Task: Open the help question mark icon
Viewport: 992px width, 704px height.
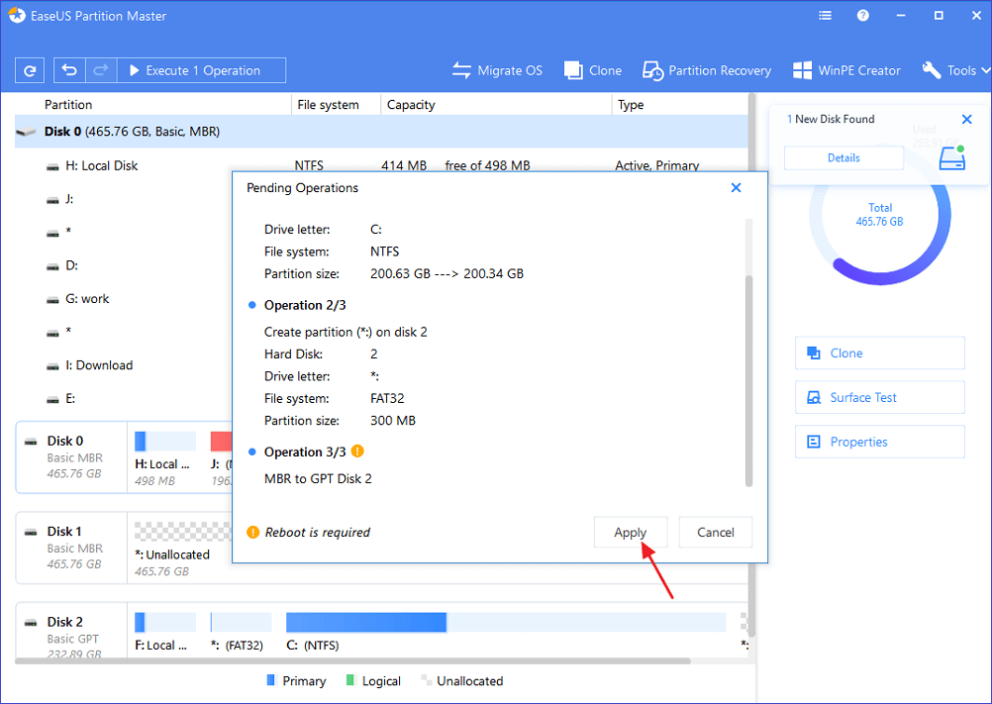Action: (x=863, y=16)
